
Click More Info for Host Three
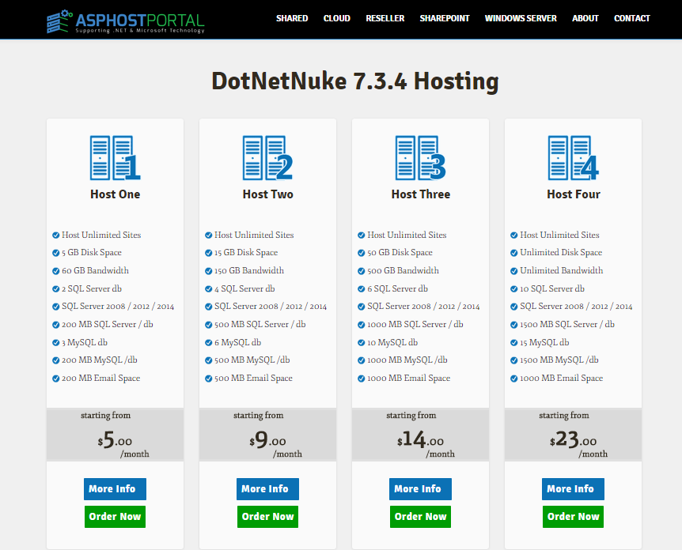(x=420, y=489)
